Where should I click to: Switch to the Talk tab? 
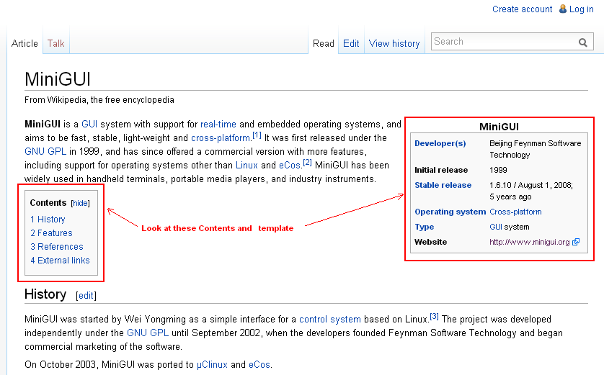click(56, 43)
